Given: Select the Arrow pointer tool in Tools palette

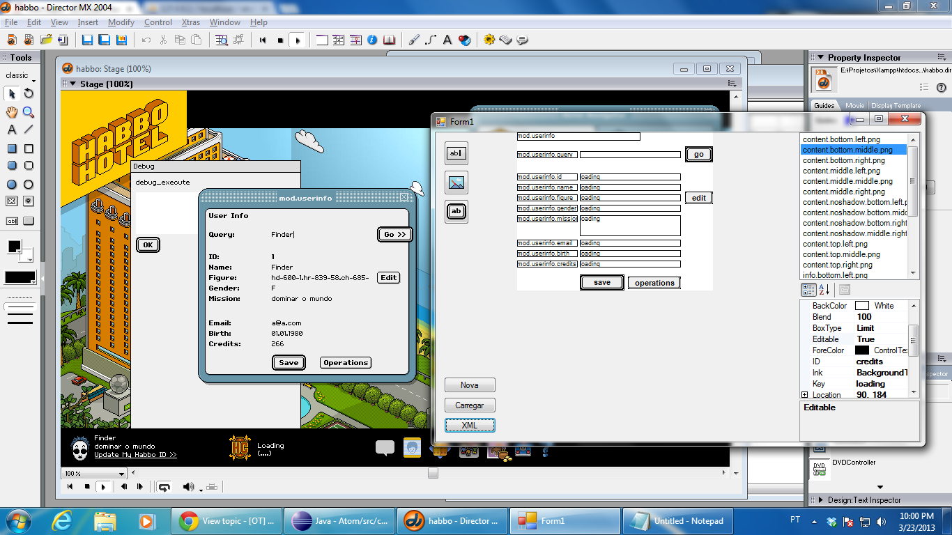Looking at the screenshot, I should tap(12, 93).
